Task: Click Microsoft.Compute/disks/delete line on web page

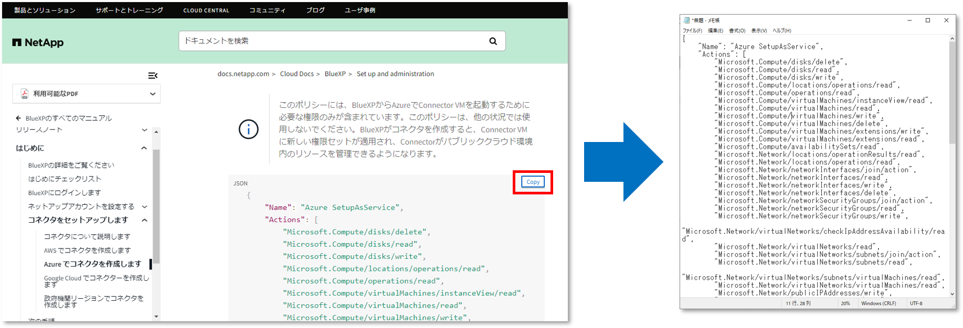Action: point(357,232)
